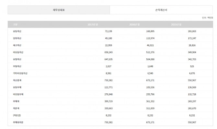Click the value 504,088
Viewport: 217px width, 129px height.
[150, 59]
